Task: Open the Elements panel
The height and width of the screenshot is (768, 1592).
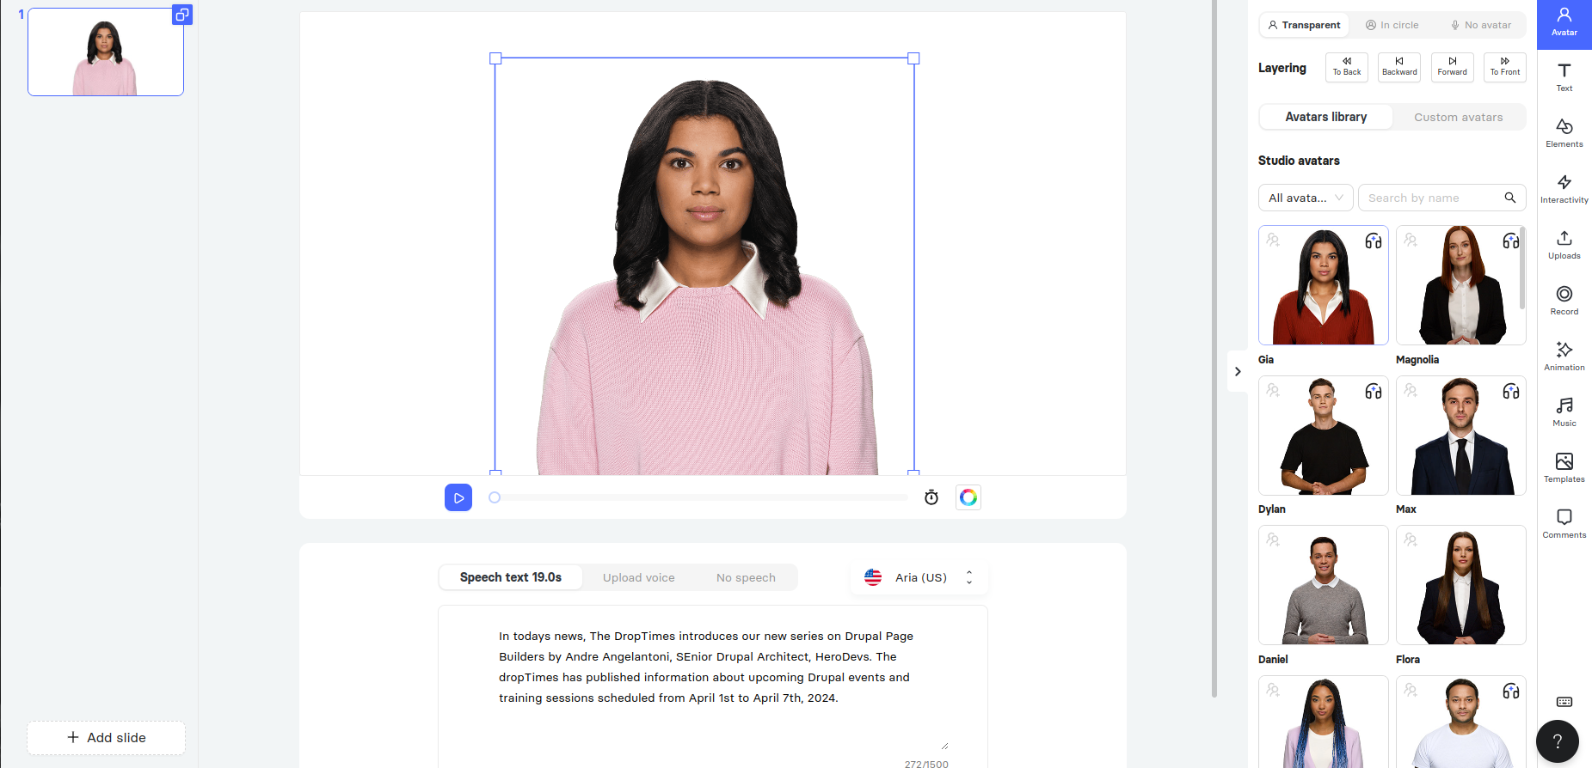Action: (1564, 132)
